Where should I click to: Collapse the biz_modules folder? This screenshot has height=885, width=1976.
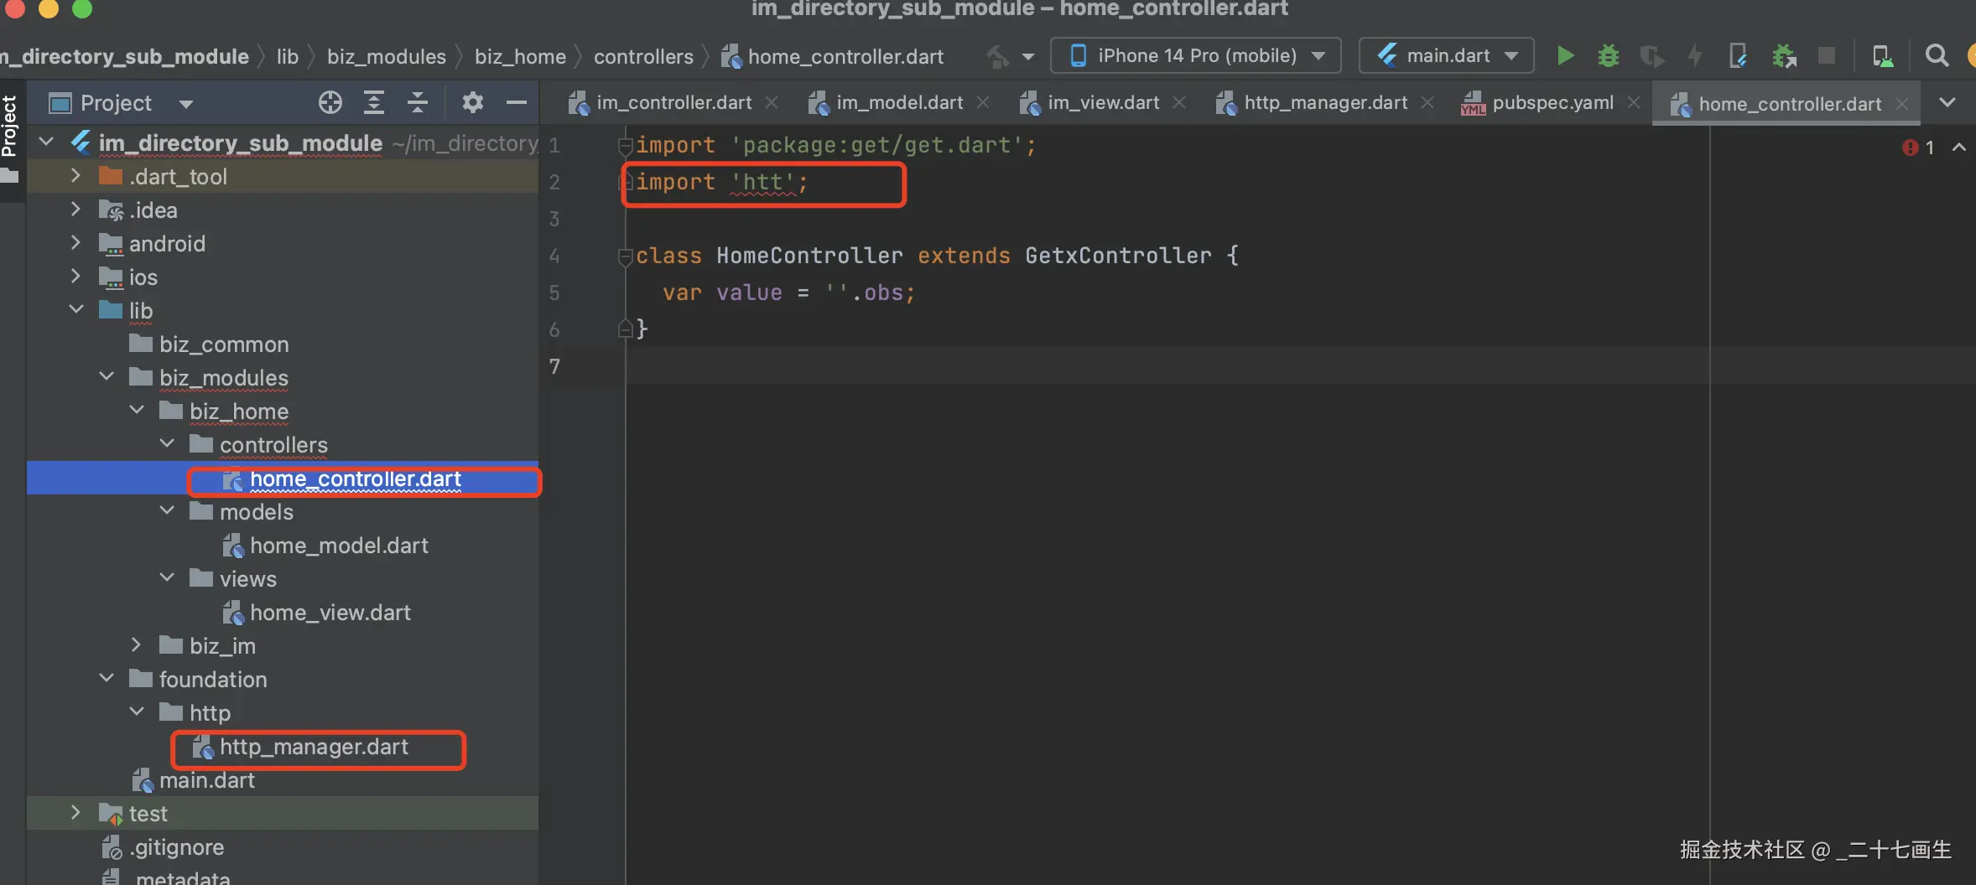tap(107, 376)
